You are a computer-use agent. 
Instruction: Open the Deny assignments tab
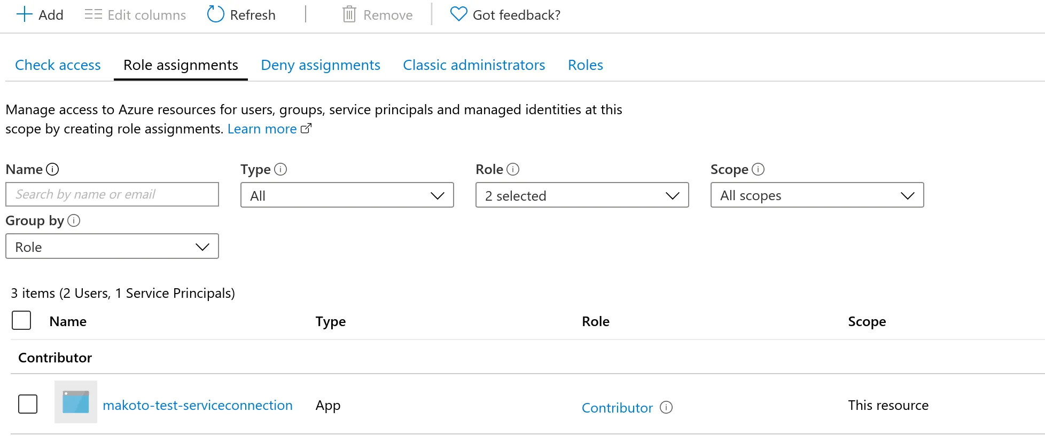(x=321, y=65)
